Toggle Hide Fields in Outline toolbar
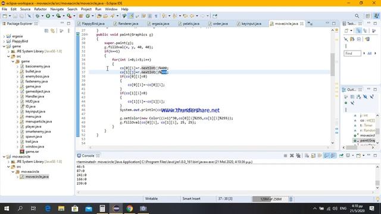Viewport: 381px width, 214px height. coord(365,97)
